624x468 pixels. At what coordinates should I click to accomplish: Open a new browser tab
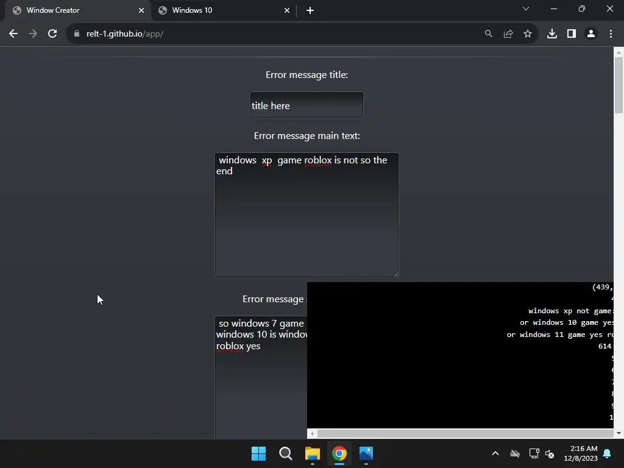pos(310,10)
